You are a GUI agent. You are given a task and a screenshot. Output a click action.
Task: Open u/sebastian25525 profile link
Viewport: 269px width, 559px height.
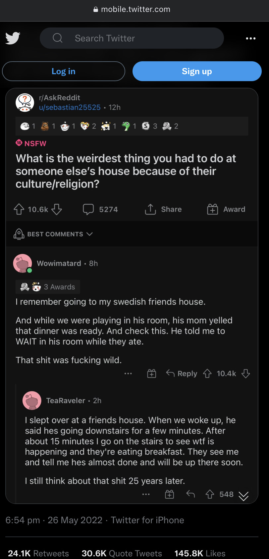click(x=70, y=107)
